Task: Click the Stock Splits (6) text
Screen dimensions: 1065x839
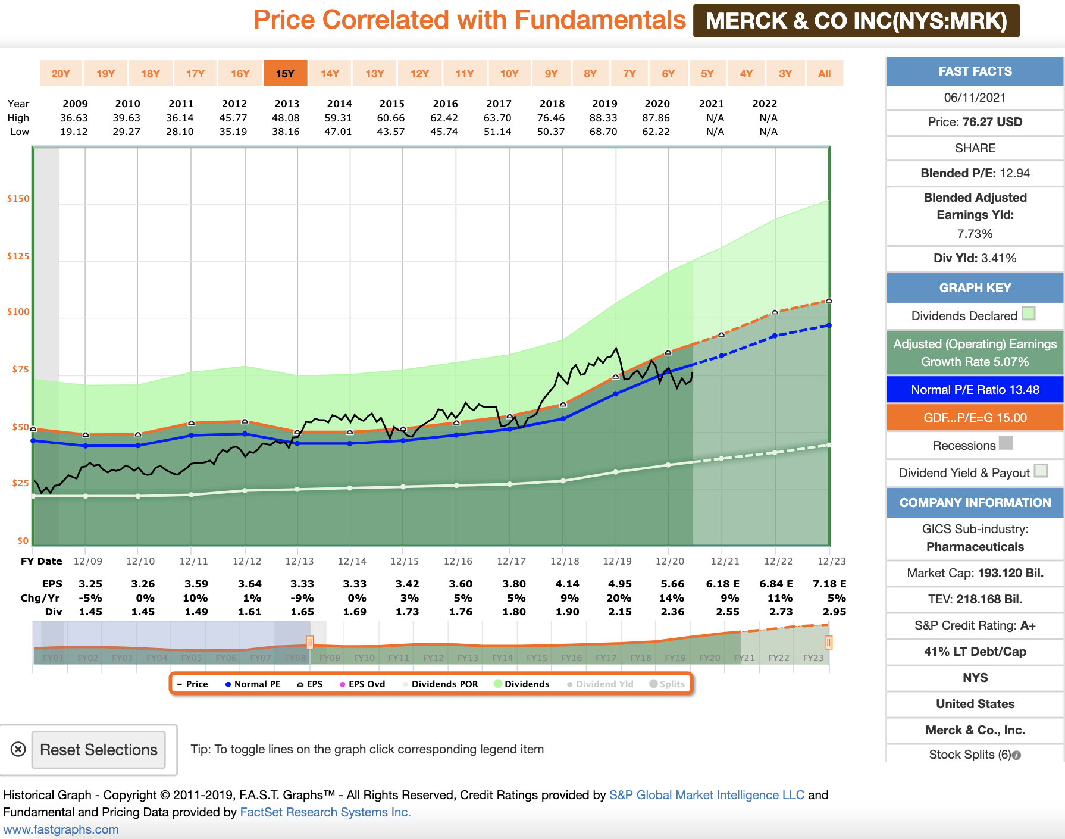Action: click(970, 755)
